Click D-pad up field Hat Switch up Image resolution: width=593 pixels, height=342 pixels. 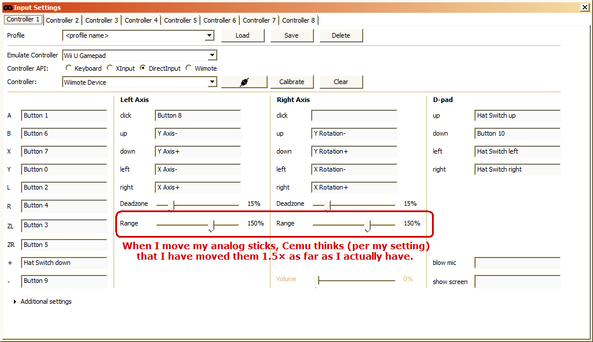[517, 116]
